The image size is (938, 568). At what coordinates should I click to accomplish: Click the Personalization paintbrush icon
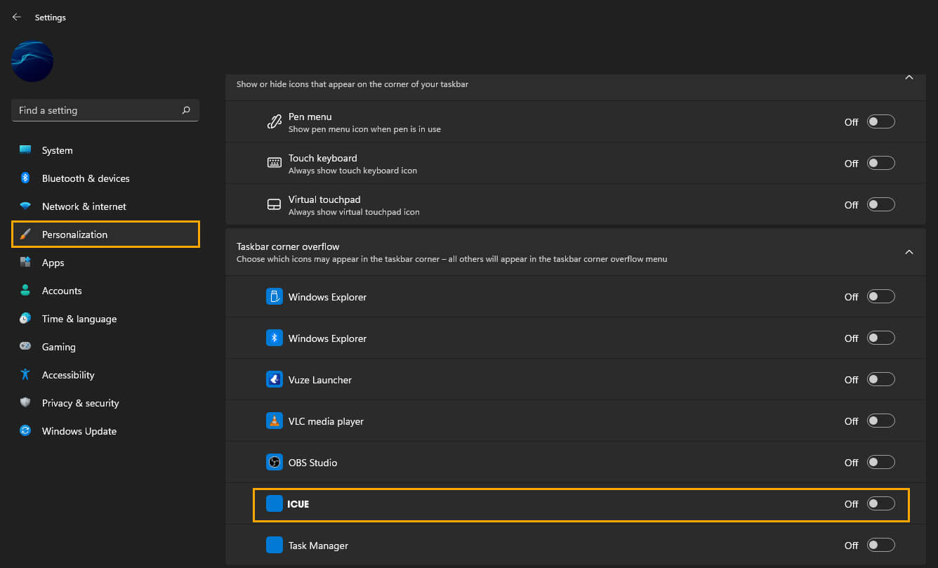25,235
